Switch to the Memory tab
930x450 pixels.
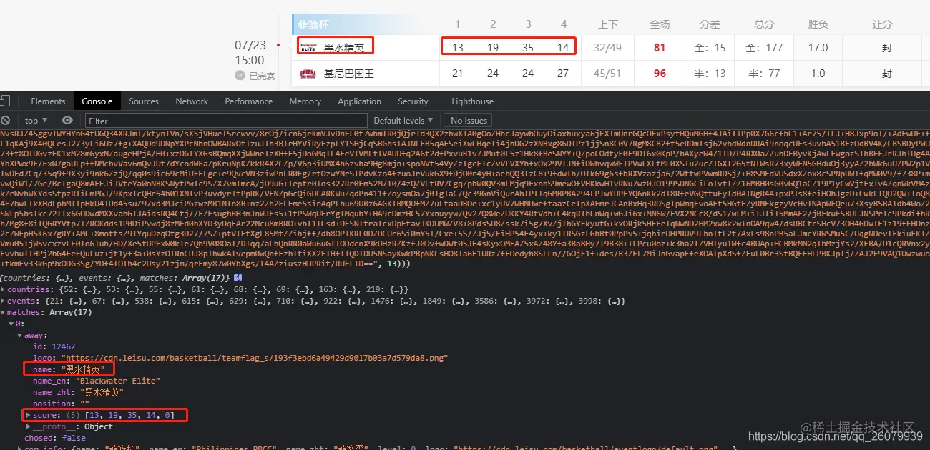305,101
